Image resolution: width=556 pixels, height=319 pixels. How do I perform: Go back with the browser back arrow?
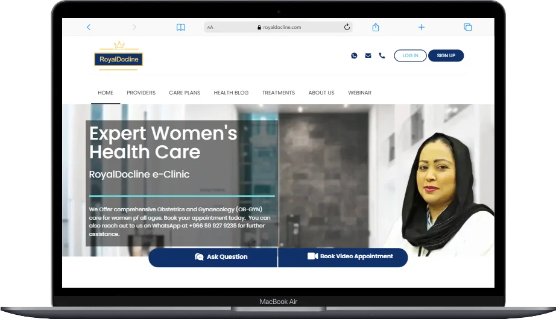(89, 27)
